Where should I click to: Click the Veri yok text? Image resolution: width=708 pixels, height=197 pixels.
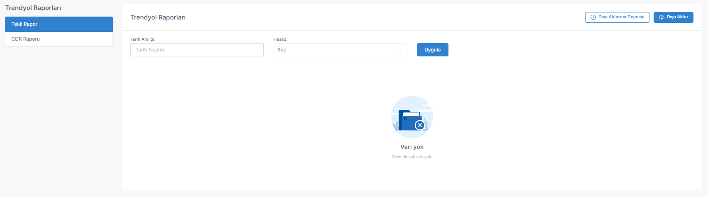(x=412, y=147)
